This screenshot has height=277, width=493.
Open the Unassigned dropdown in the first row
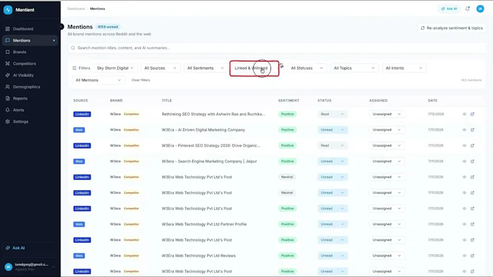tap(386, 114)
